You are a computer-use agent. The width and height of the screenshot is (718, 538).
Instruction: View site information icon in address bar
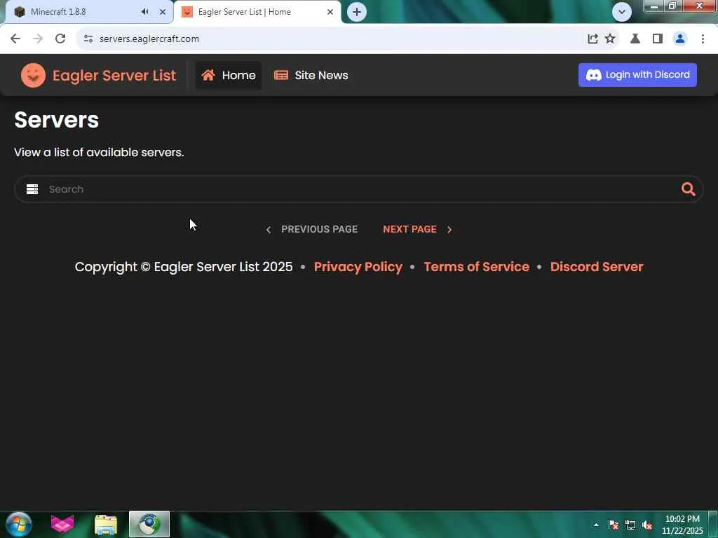tap(88, 39)
